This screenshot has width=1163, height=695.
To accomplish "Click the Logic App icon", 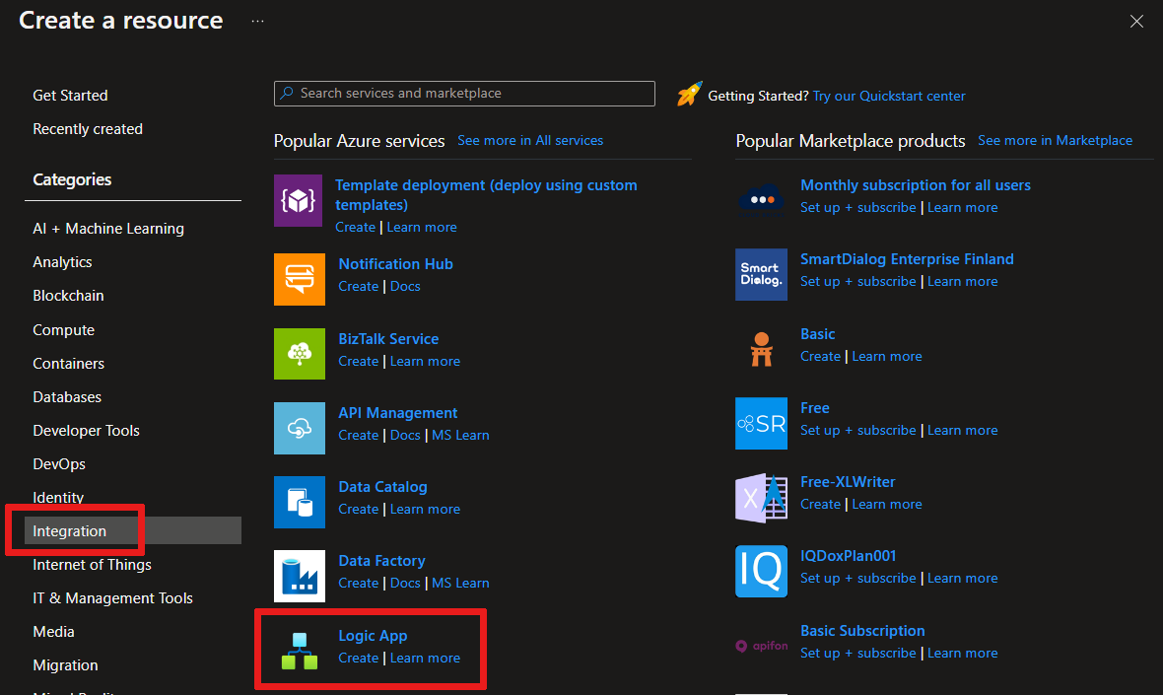I will tap(300, 651).
